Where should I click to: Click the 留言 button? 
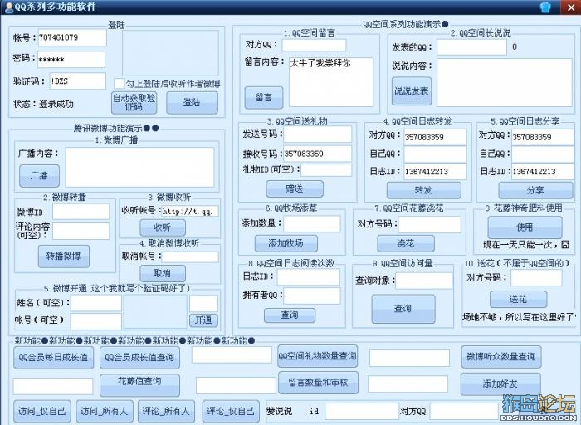point(264,97)
